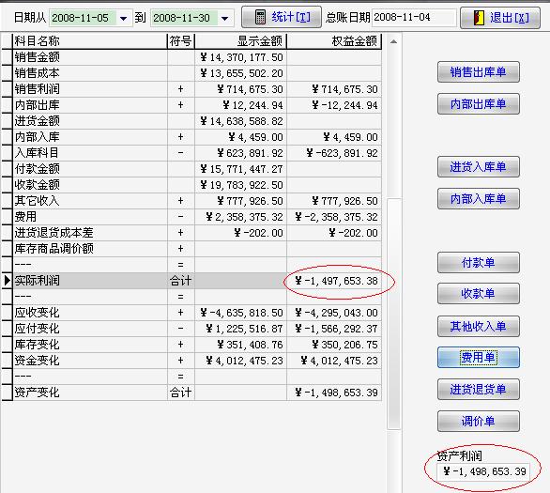Open the 进货入库单 report
The image size is (550, 493).
478,167
